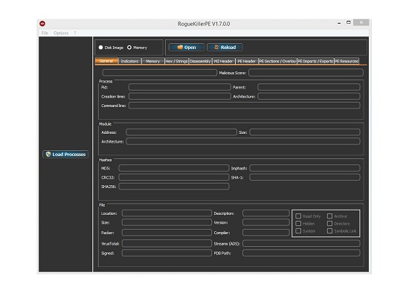
Task: Click the VirusTotal field
Action: click(167, 243)
